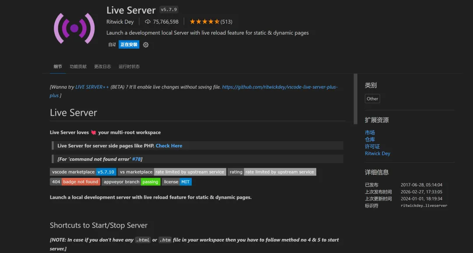Click the license MIT badge
The height and width of the screenshot is (253, 473).
coord(177,182)
